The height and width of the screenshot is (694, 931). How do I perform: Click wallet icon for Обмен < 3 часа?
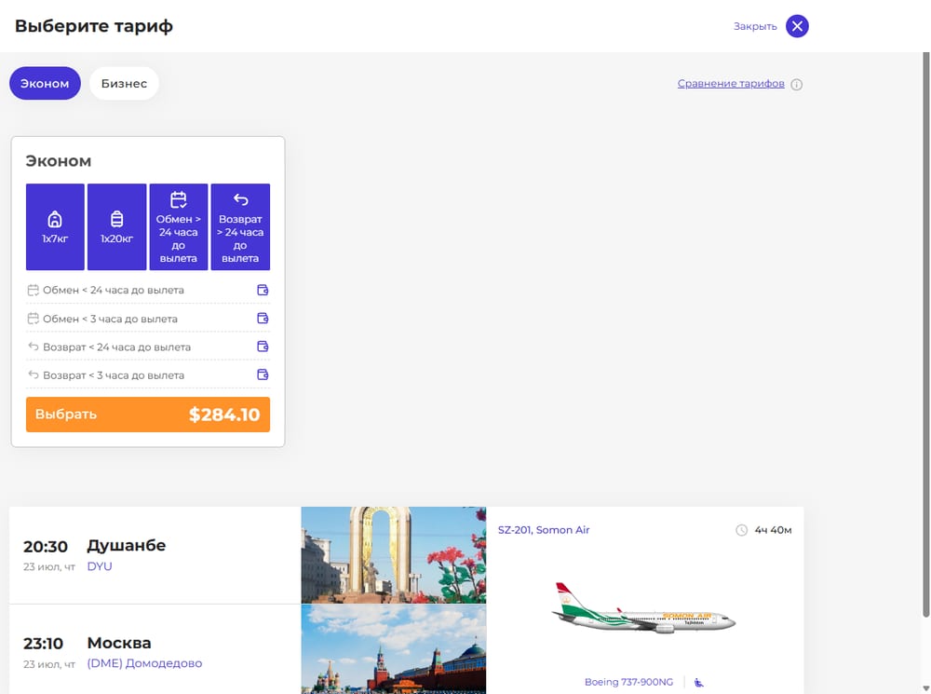tap(263, 319)
